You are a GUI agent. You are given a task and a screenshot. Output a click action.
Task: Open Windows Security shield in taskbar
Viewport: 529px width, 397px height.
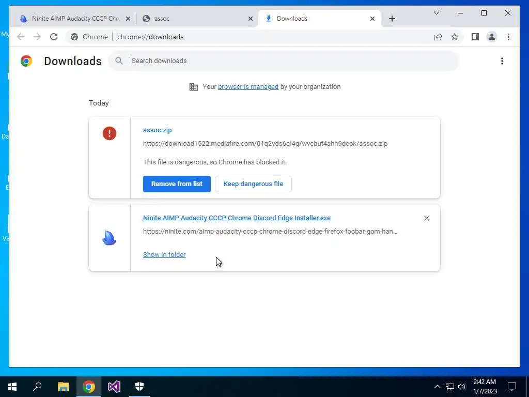pos(139,387)
